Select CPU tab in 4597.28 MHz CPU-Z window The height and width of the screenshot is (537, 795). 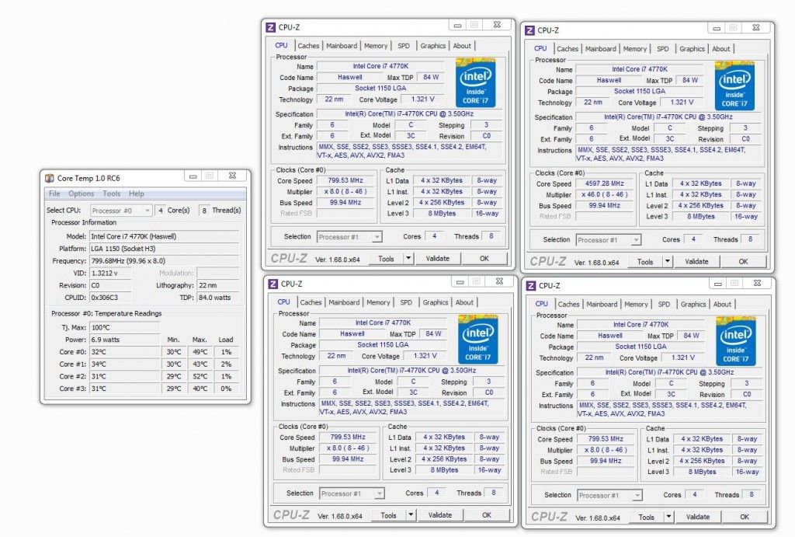pyautogui.click(x=540, y=48)
